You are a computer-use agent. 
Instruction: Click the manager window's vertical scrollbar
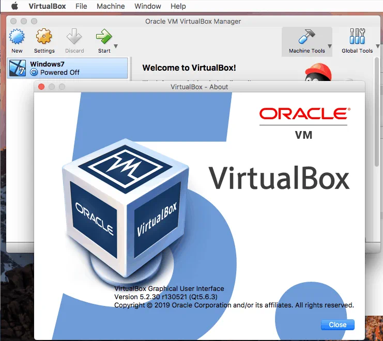coord(377,129)
